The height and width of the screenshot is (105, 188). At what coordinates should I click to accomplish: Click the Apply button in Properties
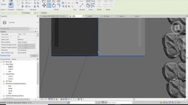pos(34,56)
